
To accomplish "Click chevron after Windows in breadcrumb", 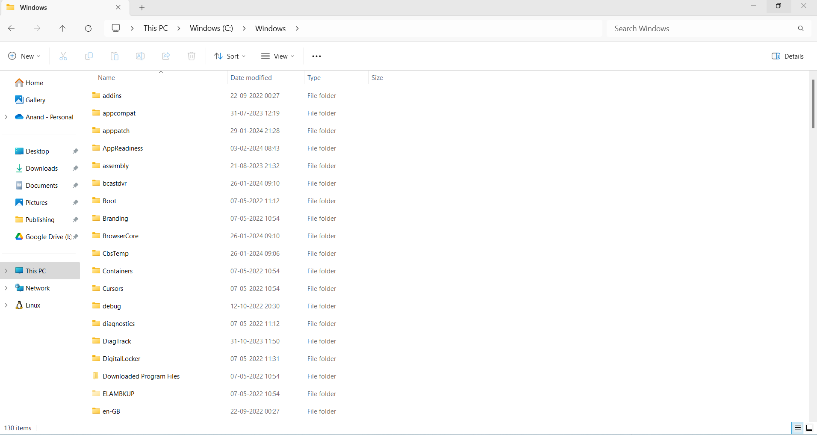I will pos(297,28).
